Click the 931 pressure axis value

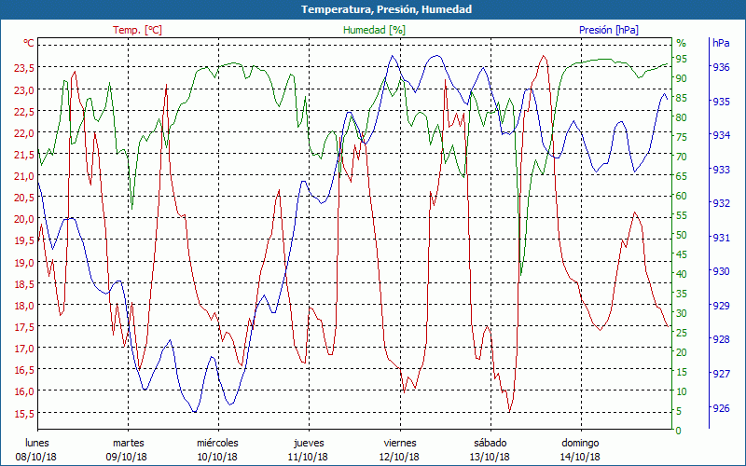click(721, 238)
